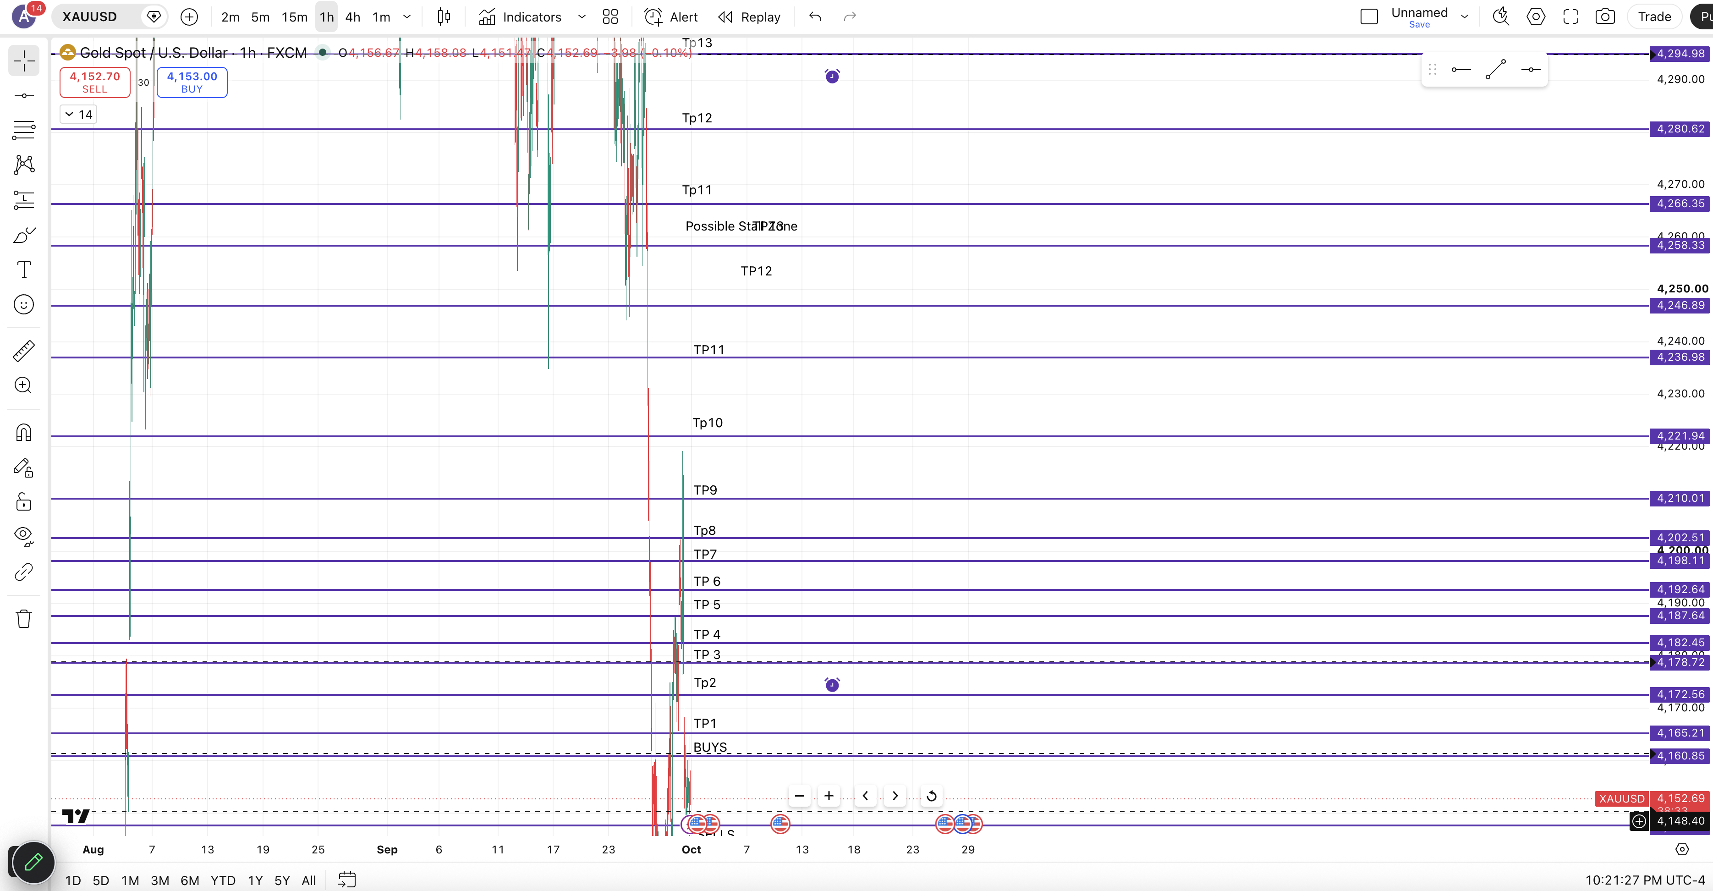Image resolution: width=1713 pixels, height=891 pixels.
Task: Select the Text annotation tool
Action: 24,269
